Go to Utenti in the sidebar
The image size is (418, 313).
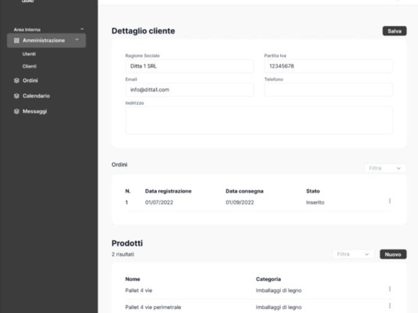click(x=29, y=54)
